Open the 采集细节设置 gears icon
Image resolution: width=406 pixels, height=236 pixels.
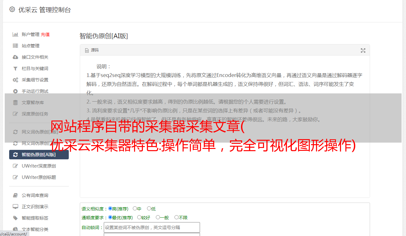click(15, 80)
